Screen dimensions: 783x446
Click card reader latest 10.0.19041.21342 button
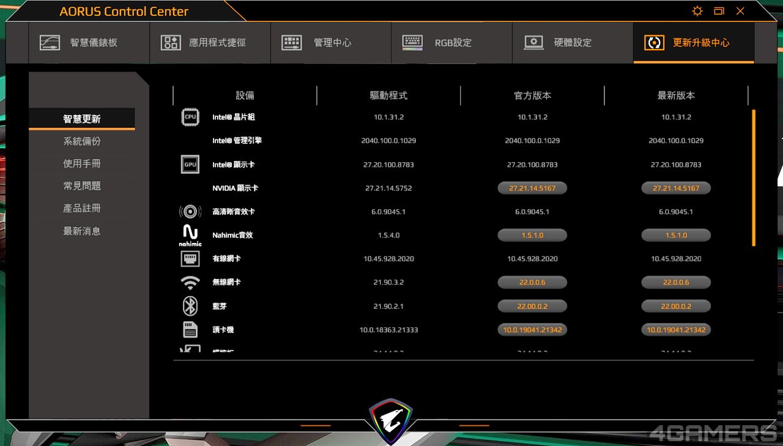(x=676, y=330)
